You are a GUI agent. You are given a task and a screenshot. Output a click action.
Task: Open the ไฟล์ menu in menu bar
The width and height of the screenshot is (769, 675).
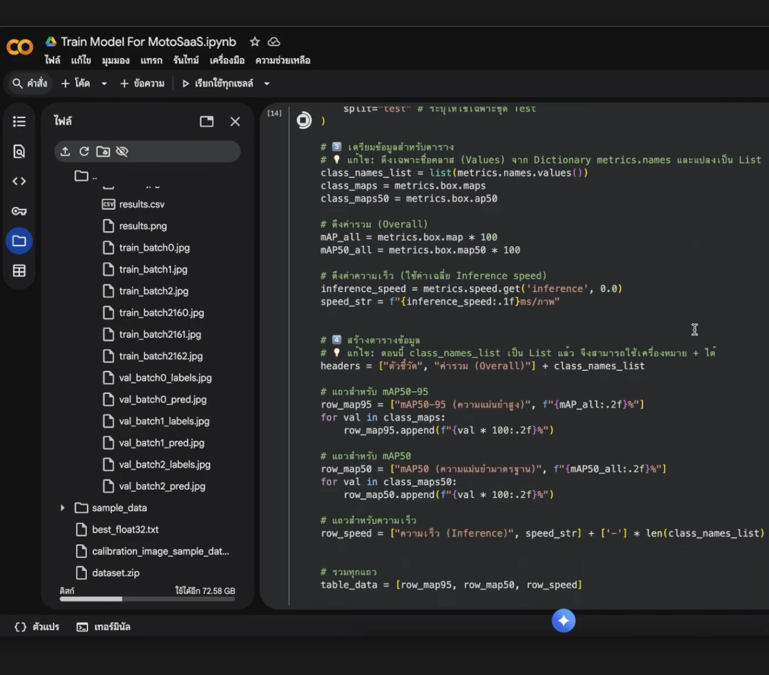tap(52, 60)
